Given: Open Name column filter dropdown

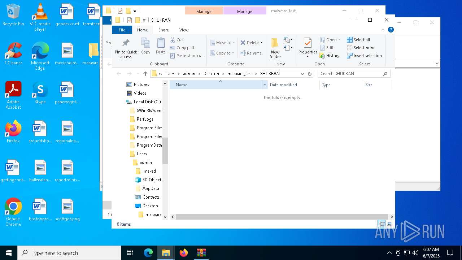Looking at the screenshot, I should pyautogui.click(x=265, y=85).
